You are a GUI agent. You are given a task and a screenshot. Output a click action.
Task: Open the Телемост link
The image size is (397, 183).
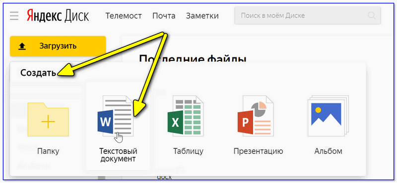124,16
